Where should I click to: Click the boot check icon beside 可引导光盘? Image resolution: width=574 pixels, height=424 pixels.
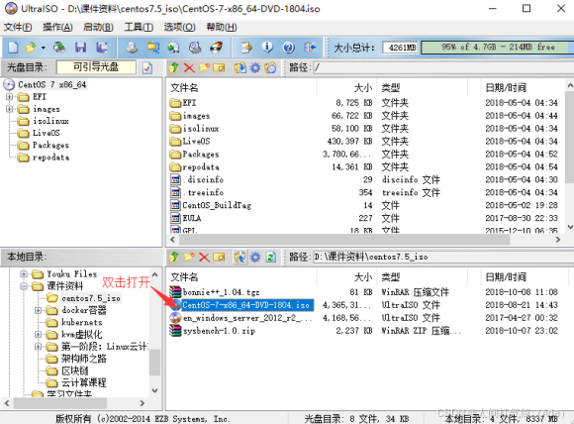coord(147,67)
